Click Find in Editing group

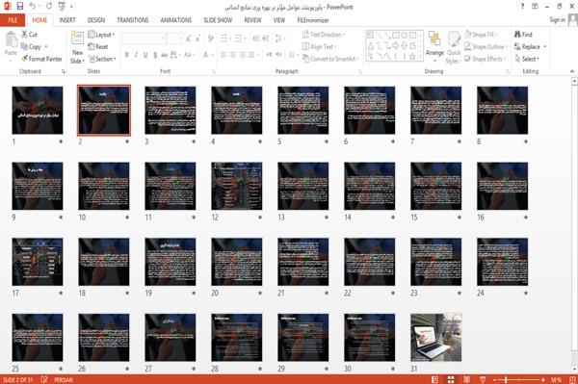click(523, 35)
